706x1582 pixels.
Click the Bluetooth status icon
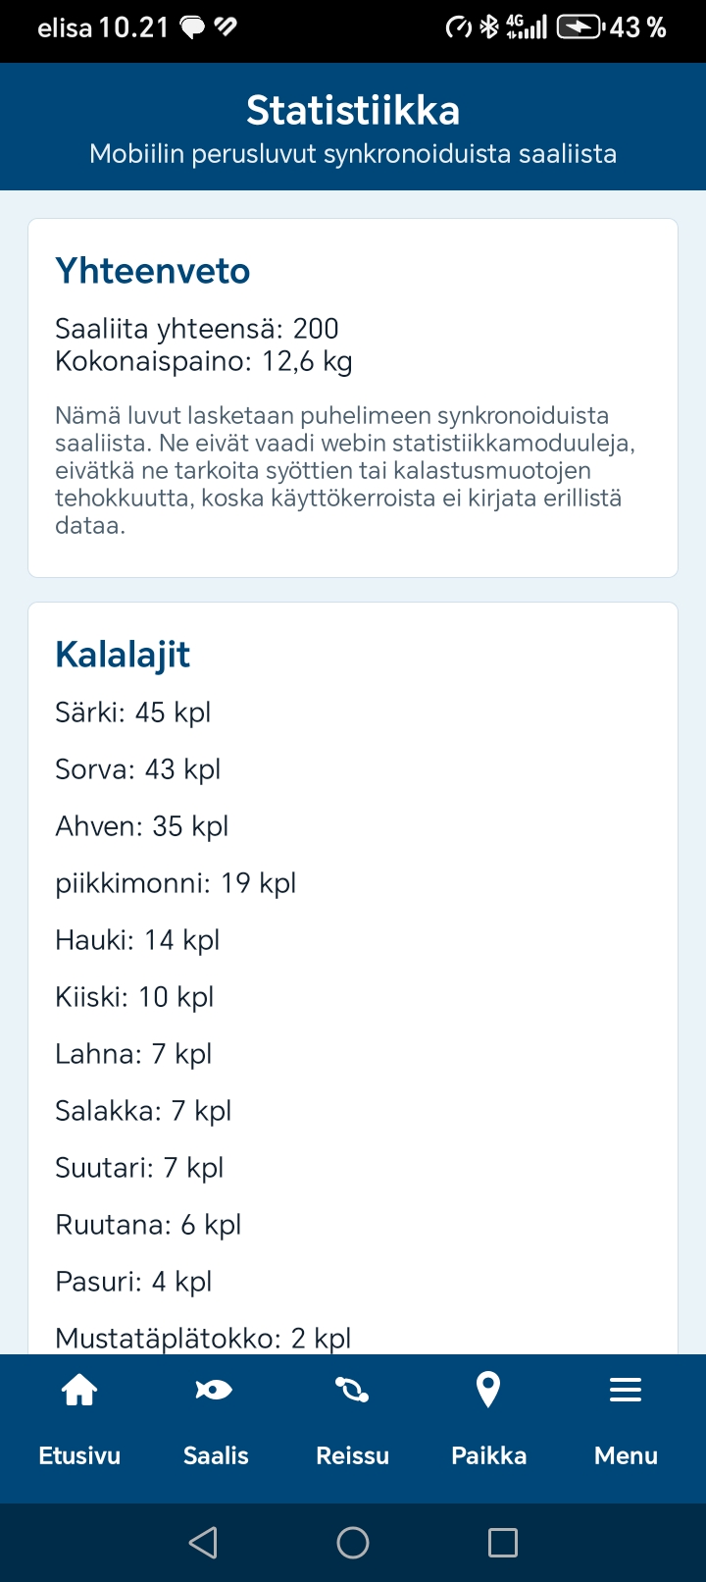pos(489,27)
